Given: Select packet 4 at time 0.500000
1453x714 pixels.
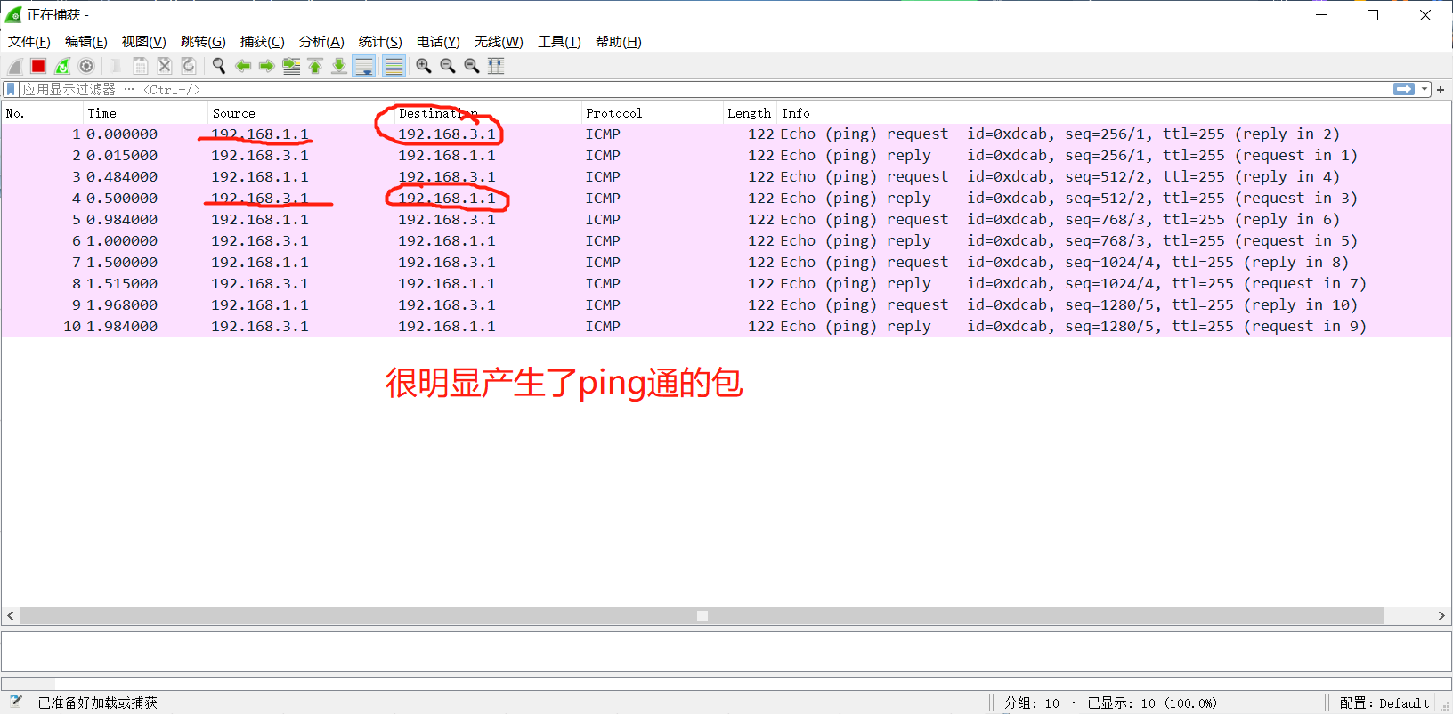Looking at the screenshot, I should pos(726,198).
